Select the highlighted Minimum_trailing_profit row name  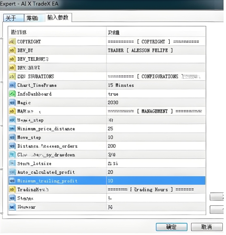pos(47,181)
